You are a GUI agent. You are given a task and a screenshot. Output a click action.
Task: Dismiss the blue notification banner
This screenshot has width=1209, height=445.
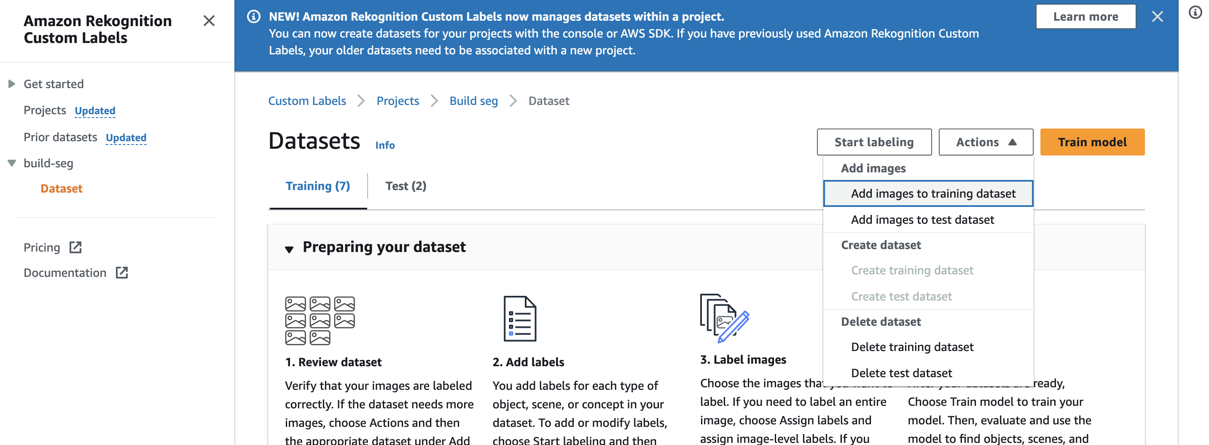pyautogui.click(x=1158, y=16)
